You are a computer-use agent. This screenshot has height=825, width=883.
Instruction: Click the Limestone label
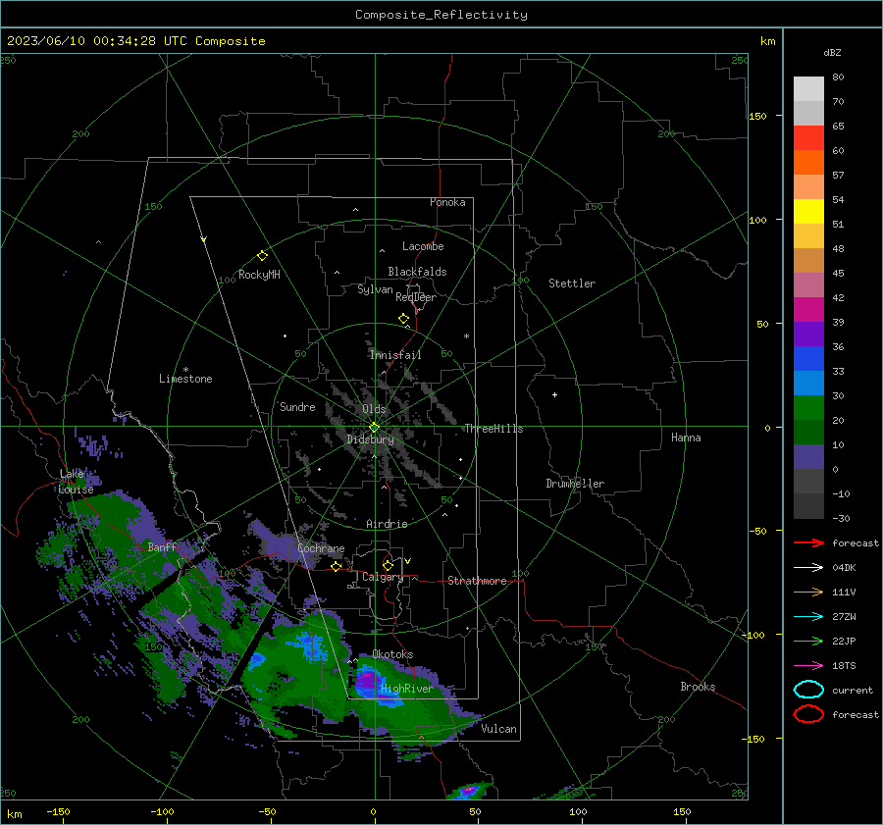pyautogui.click(x=185, y=379)
